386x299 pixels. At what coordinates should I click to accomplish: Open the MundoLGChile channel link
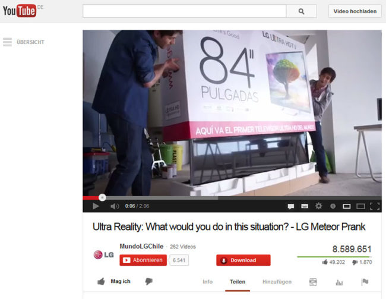(x=141, y=246)
